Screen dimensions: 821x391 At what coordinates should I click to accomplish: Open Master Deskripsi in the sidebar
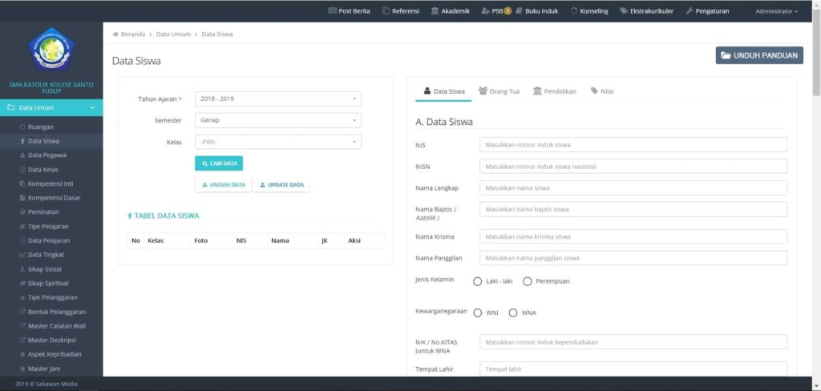pyautogui.click(x=51, y=340)
